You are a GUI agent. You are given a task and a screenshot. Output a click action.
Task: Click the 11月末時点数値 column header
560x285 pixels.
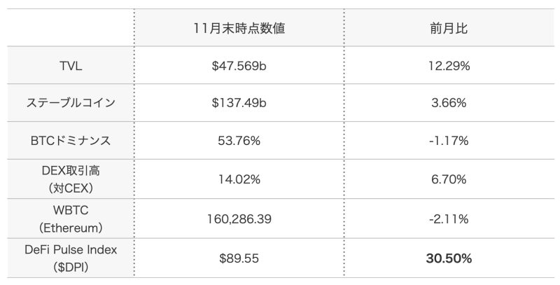(x=239, y=28)
